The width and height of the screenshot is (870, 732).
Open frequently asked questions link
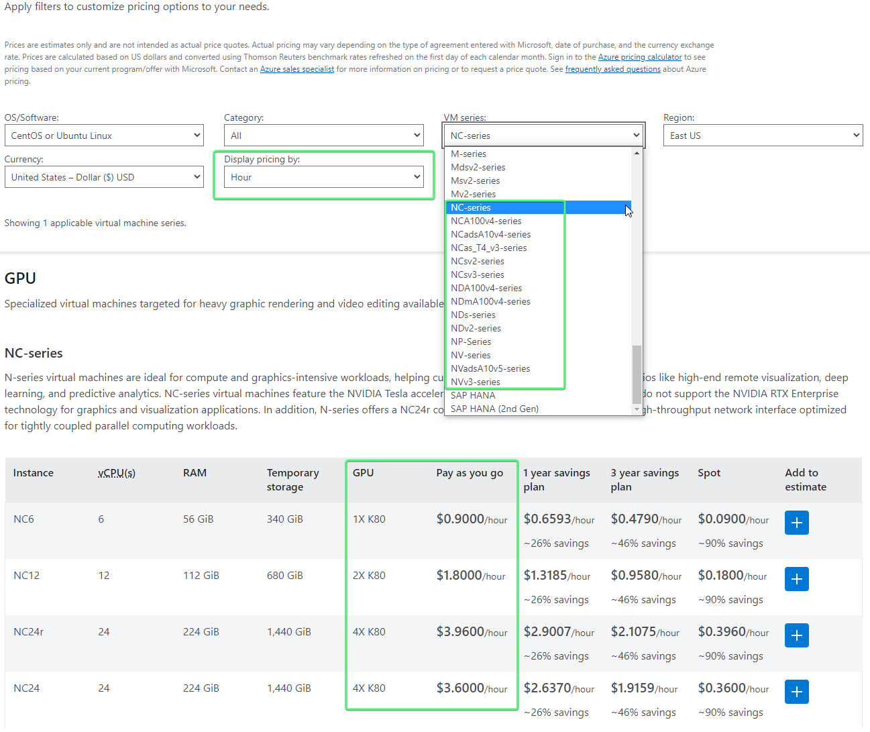coord(612,69)
